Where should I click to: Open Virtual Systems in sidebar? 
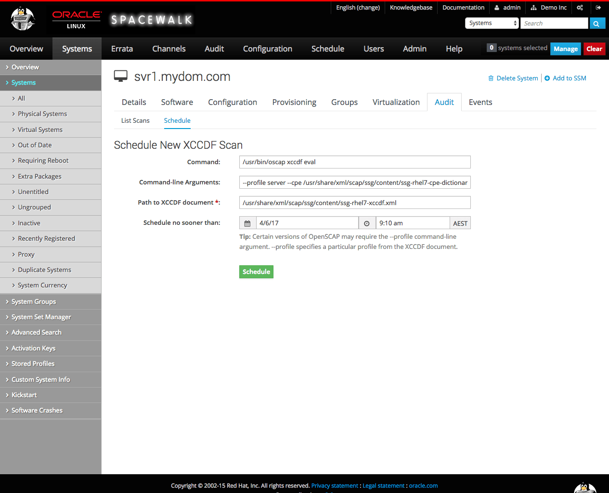click(x=40, y=130)
